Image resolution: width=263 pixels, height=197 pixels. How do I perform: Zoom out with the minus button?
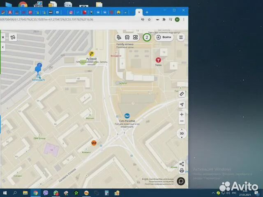tap(182, 121)
